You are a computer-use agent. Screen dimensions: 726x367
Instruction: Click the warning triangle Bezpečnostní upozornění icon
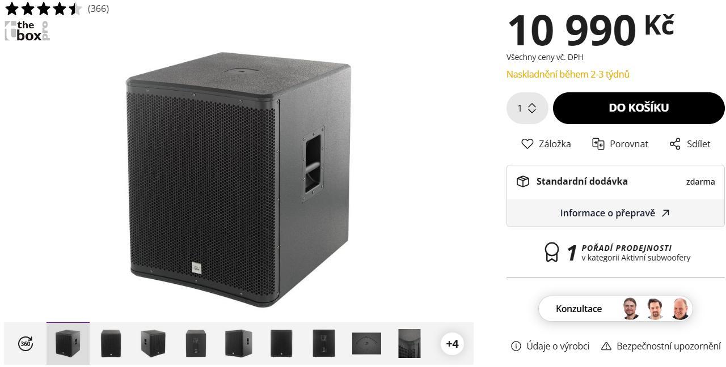(606, 346)
